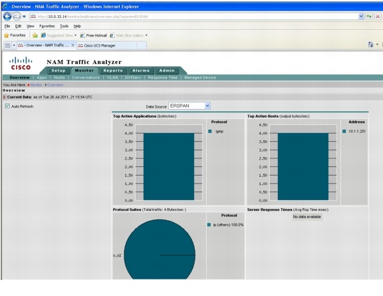This screenshot has width=383, height=296.
Task: Click the Home icon in command bar
Action: 371,45
